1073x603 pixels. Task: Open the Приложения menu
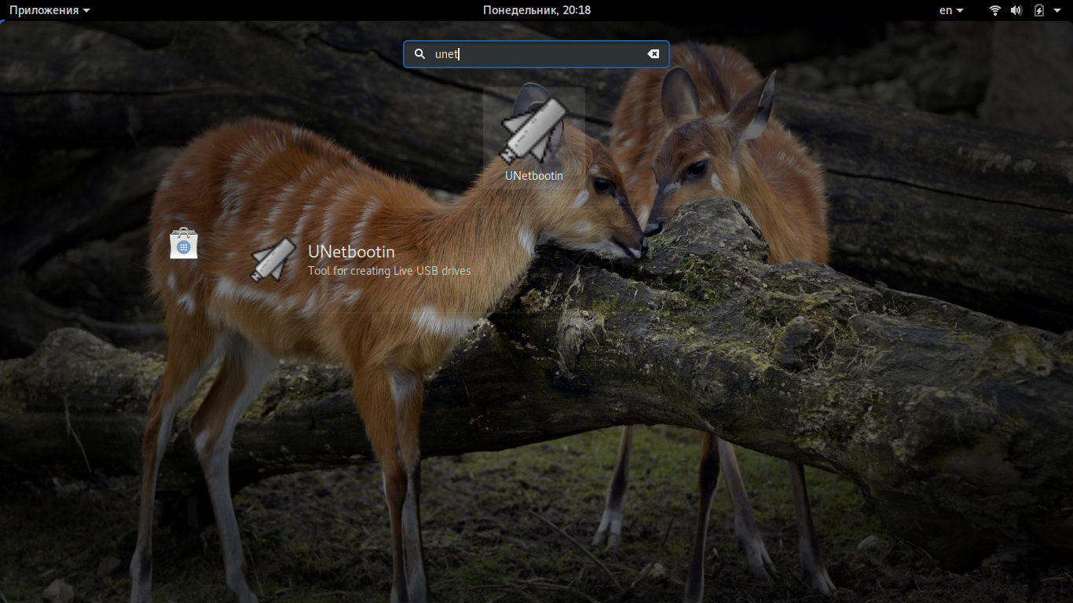(x=49, y=10)
